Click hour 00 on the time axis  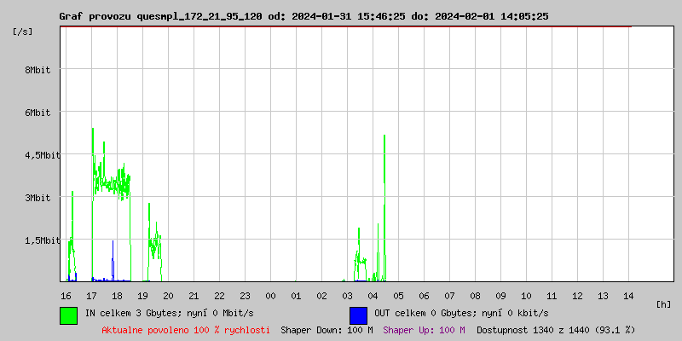pos(270,295)
